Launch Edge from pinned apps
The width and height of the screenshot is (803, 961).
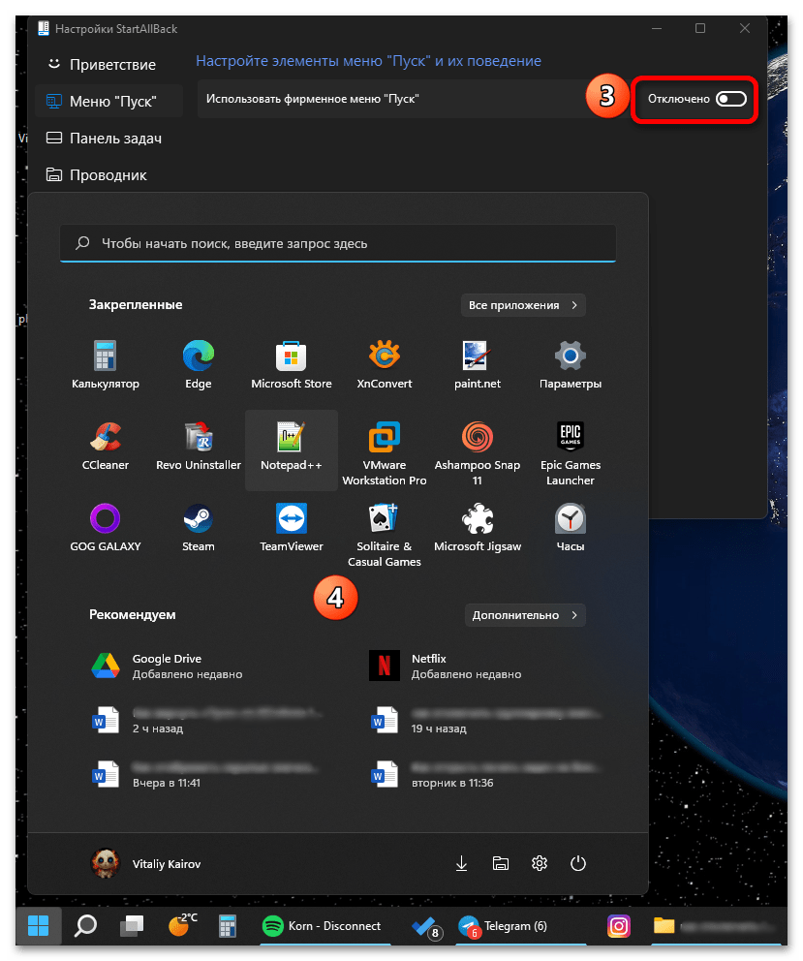click(198, 364)
